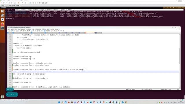Click Send Ctrl+Alt+Del icon in VMware toolbar
The height and width of the screenshot is (104, 185).
click(x=23, y=3)
